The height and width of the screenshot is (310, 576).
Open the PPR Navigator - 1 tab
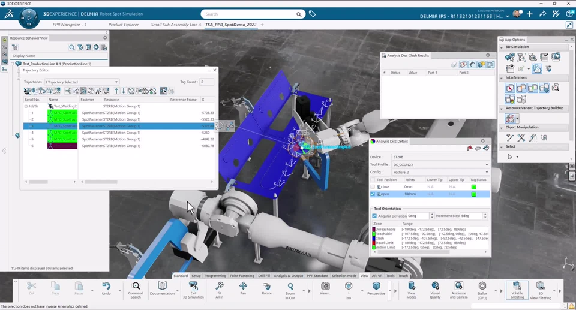[70, 25]
